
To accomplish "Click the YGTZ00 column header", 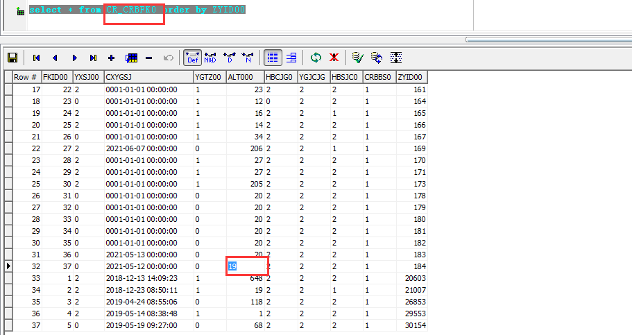I will 210,77.
